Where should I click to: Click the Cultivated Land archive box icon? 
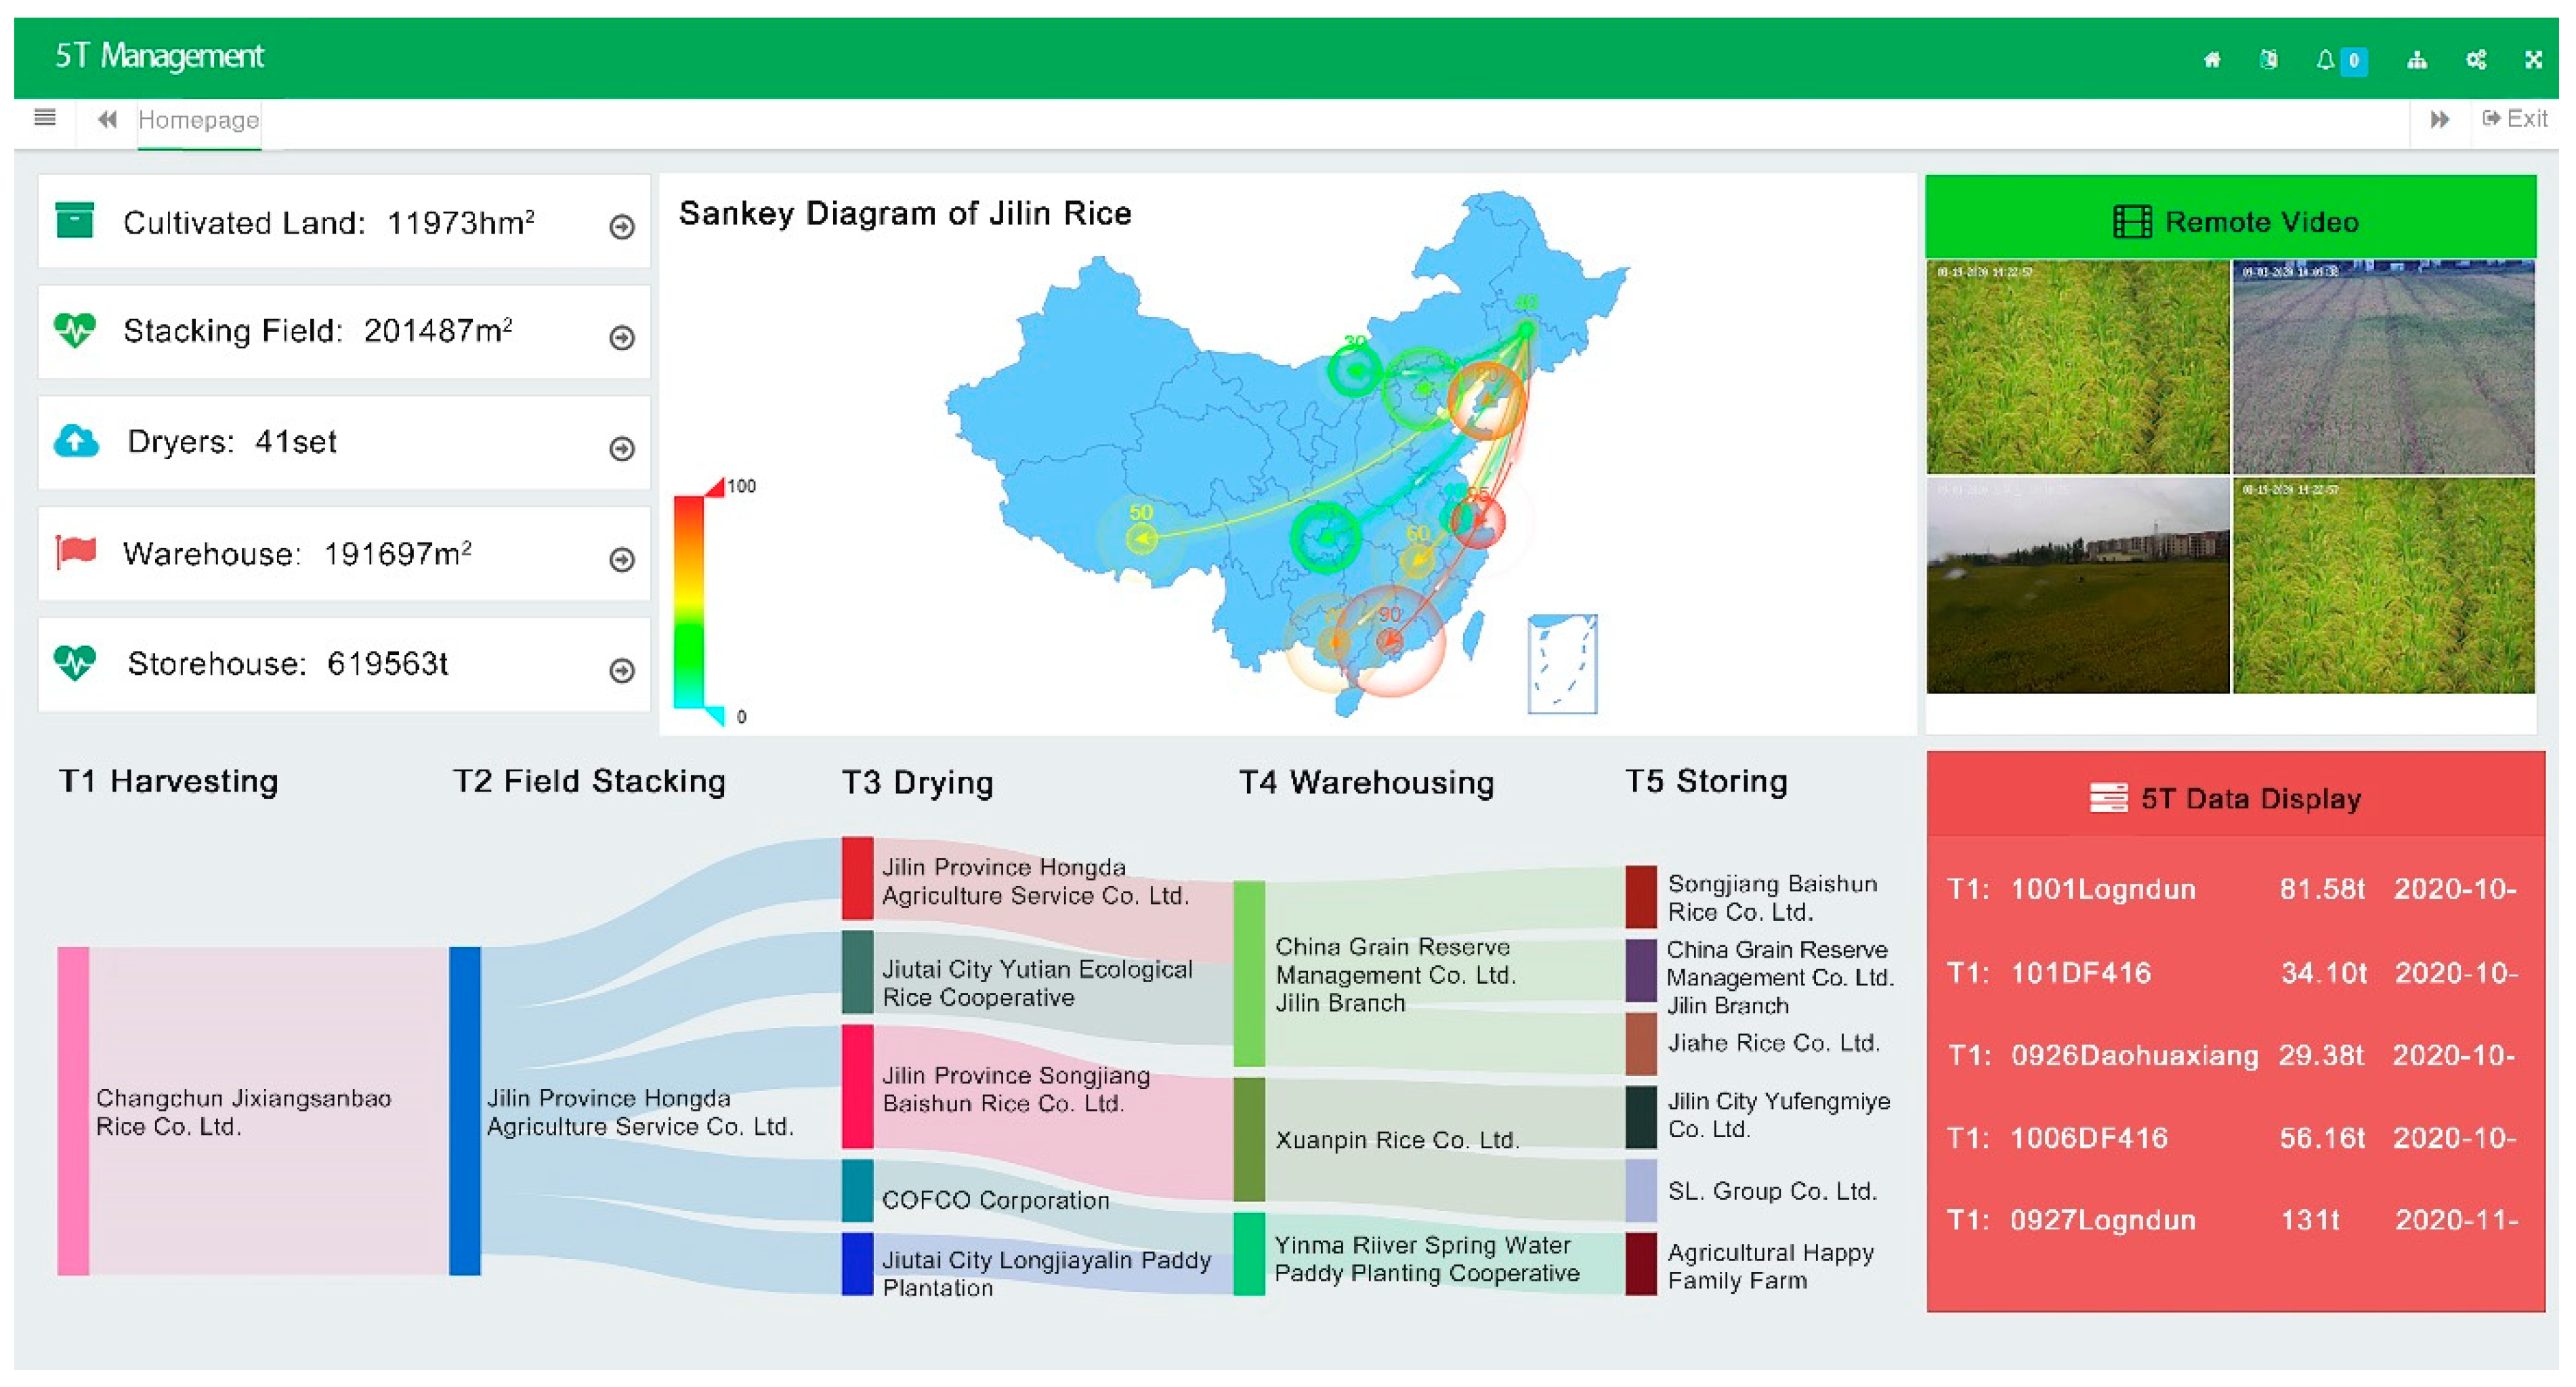75,220
